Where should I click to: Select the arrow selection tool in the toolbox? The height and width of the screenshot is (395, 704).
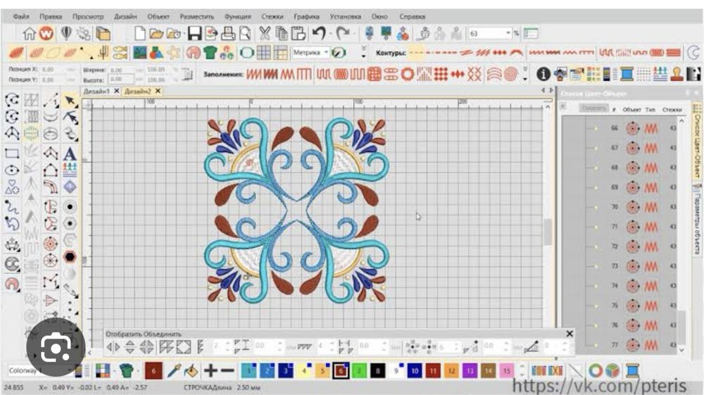tap(70, 101)
